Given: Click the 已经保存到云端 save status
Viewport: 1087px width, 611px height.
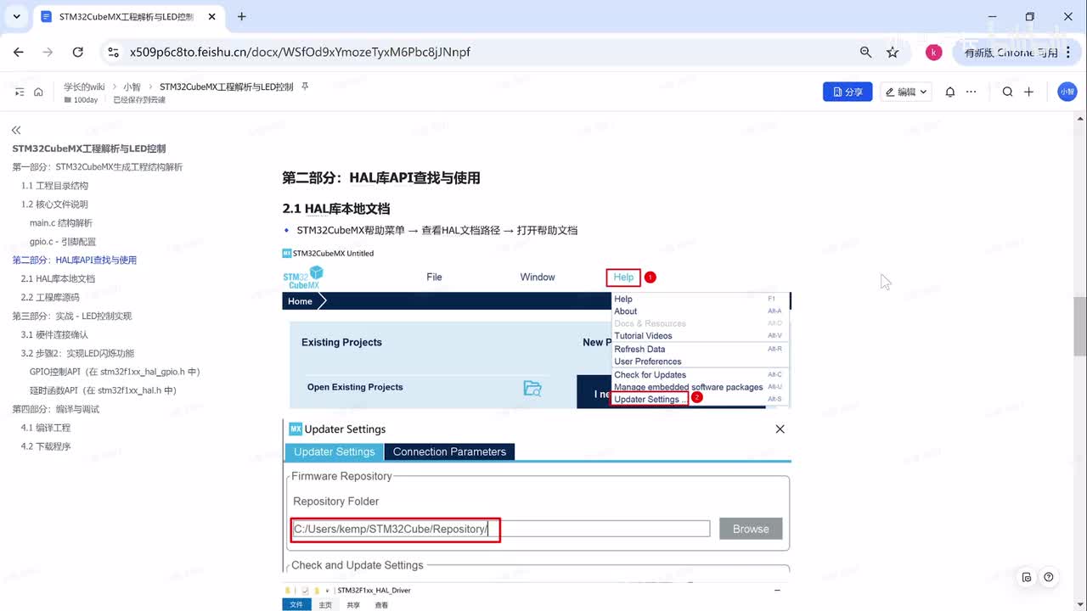Looking at the screenshot, I should (139, 100).
